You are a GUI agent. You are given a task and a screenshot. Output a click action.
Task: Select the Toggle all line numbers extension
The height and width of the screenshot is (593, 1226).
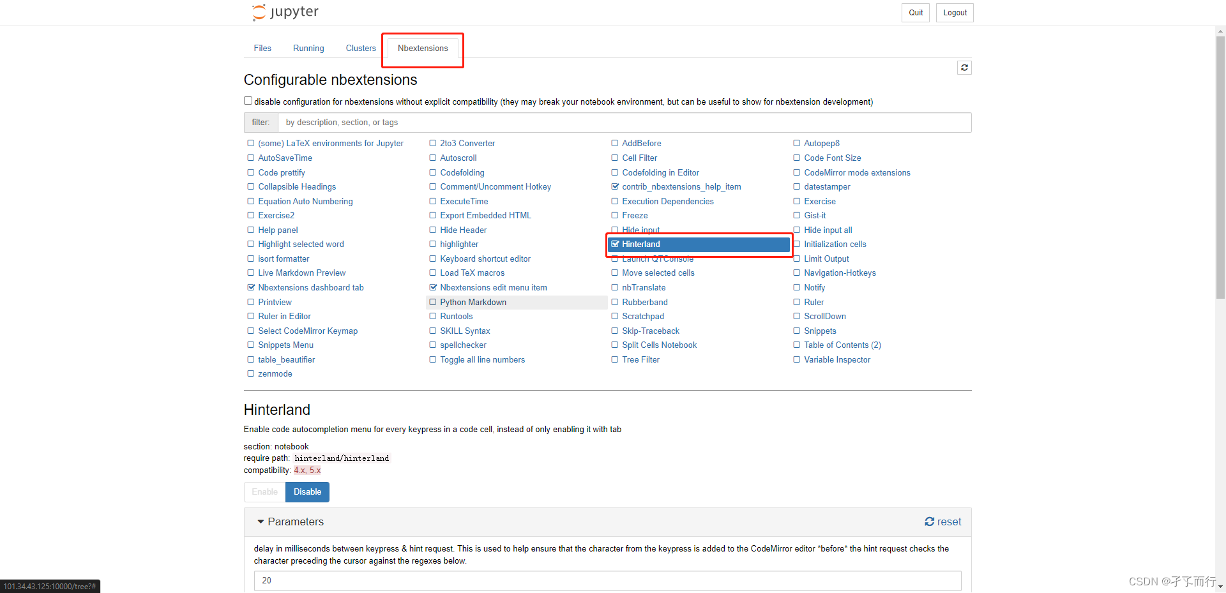coord(481,360)
